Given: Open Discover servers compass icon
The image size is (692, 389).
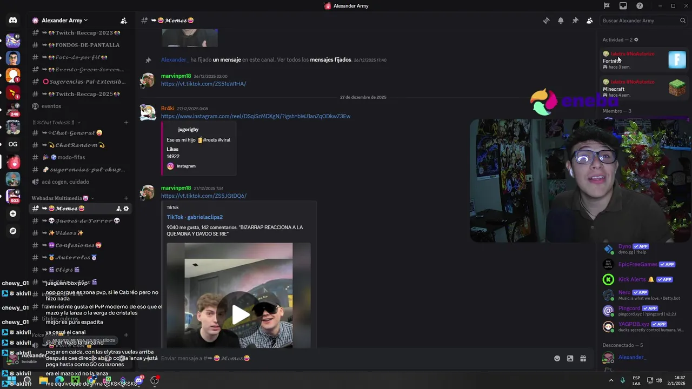Looking at the screenshot, I should pos(13,231).
